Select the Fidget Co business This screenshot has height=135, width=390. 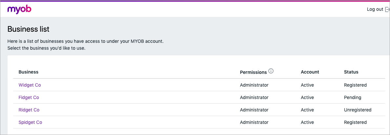point(29,97)
